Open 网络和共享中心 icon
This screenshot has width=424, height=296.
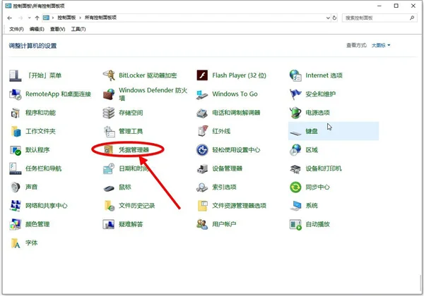pos(15,206)
